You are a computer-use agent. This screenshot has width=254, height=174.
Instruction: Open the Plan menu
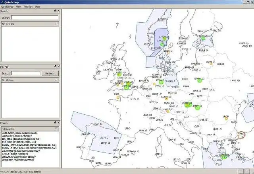coord(37,7)
